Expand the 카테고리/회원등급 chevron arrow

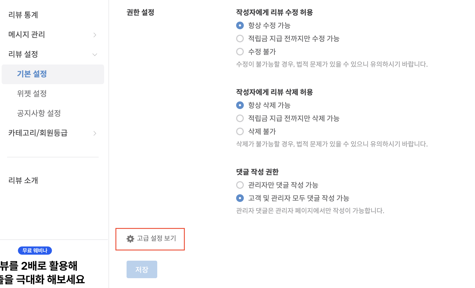point(95,133)
